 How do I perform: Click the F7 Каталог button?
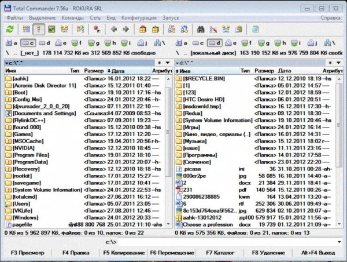pos(220,253)
